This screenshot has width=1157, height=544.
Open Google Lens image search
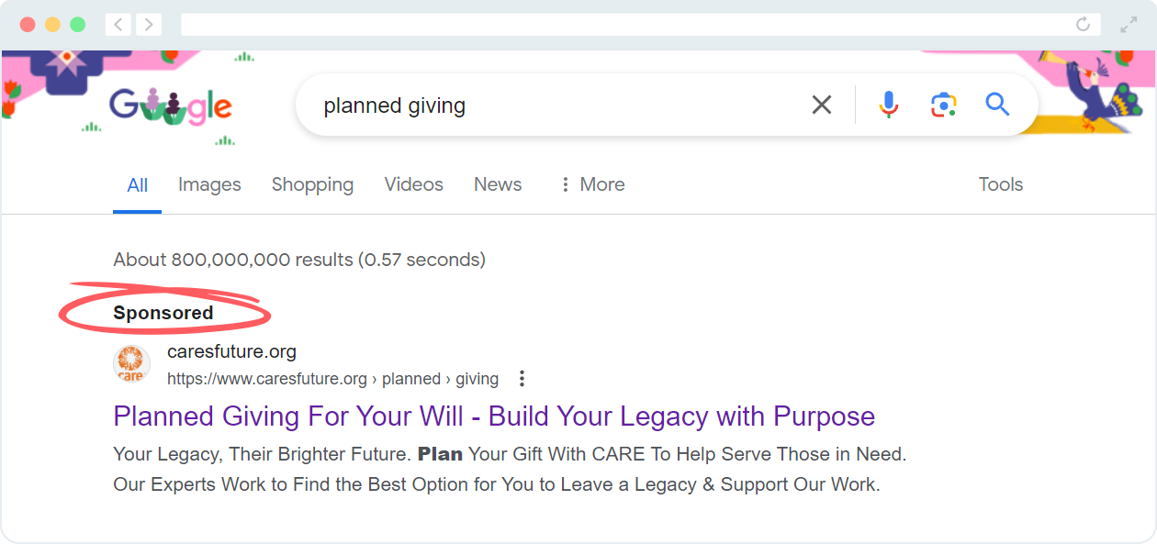943,105
